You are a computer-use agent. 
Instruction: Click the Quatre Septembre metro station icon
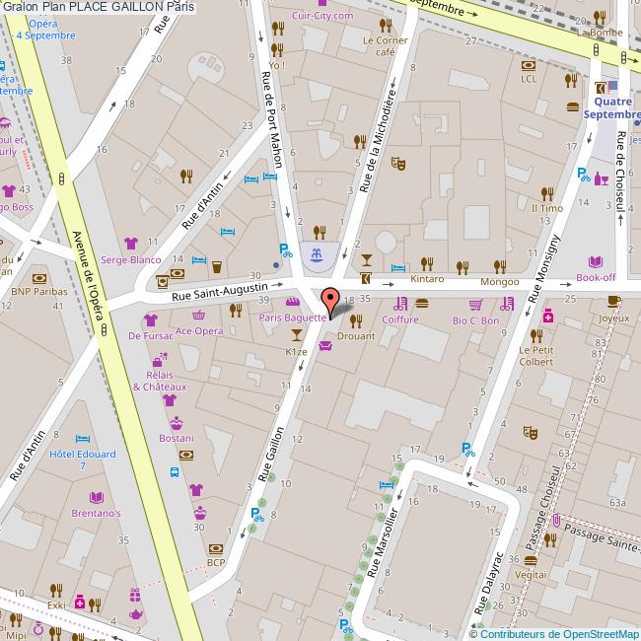pos(600,89)
